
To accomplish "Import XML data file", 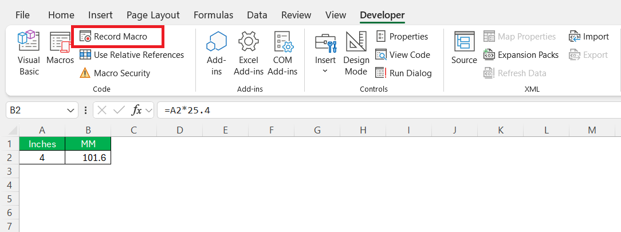I will pos(589,37).
